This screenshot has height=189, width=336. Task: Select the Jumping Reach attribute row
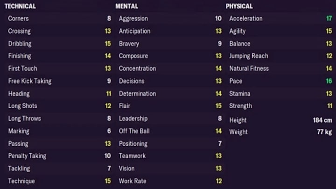[x=281, y=56]
